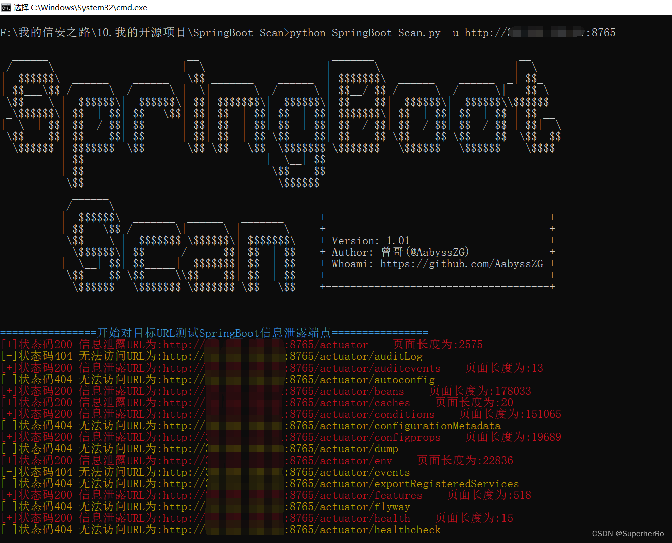Image resolution: width=672 pixels, height=543 pixels.
Task: Click the header '开始对目标URL测试SpringBoot信息泄露端点'
Action: click(214, 333)
